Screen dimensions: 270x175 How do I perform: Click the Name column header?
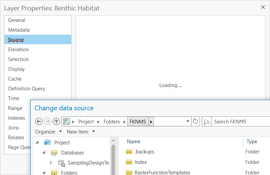tap(134, 142)
